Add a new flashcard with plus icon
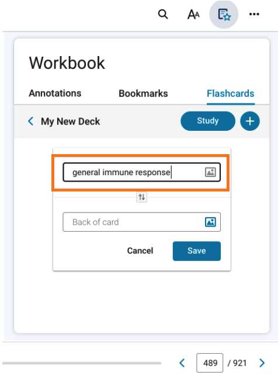This screenshot has width=278, height=383. [249, 121]
